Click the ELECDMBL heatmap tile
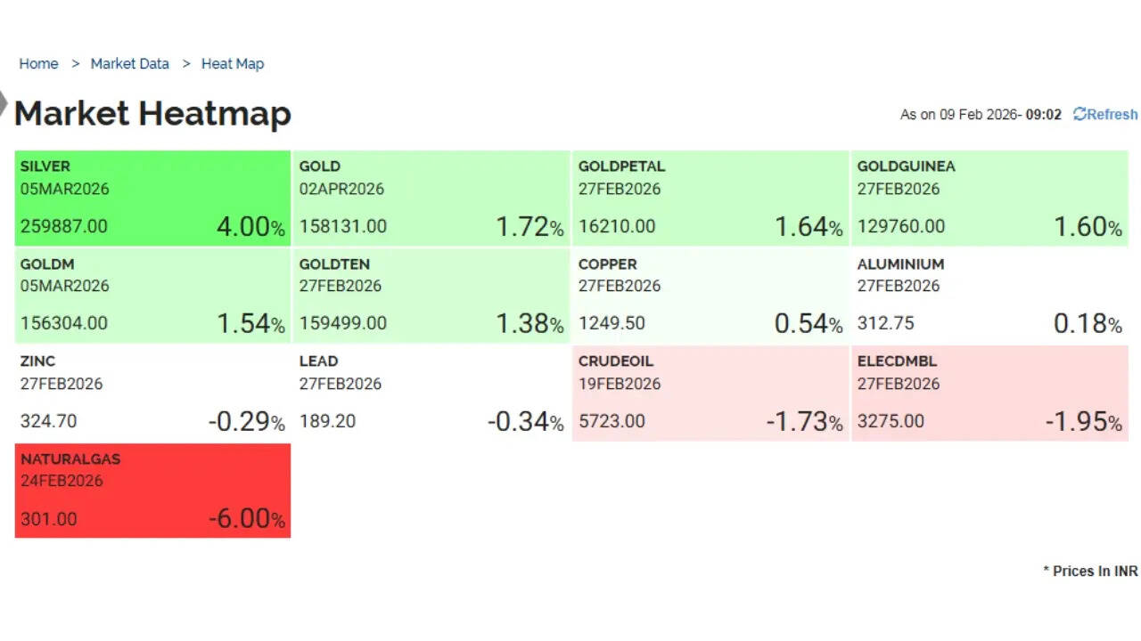Viewport: 1141px width, 641px height. [x=989, y=393]
